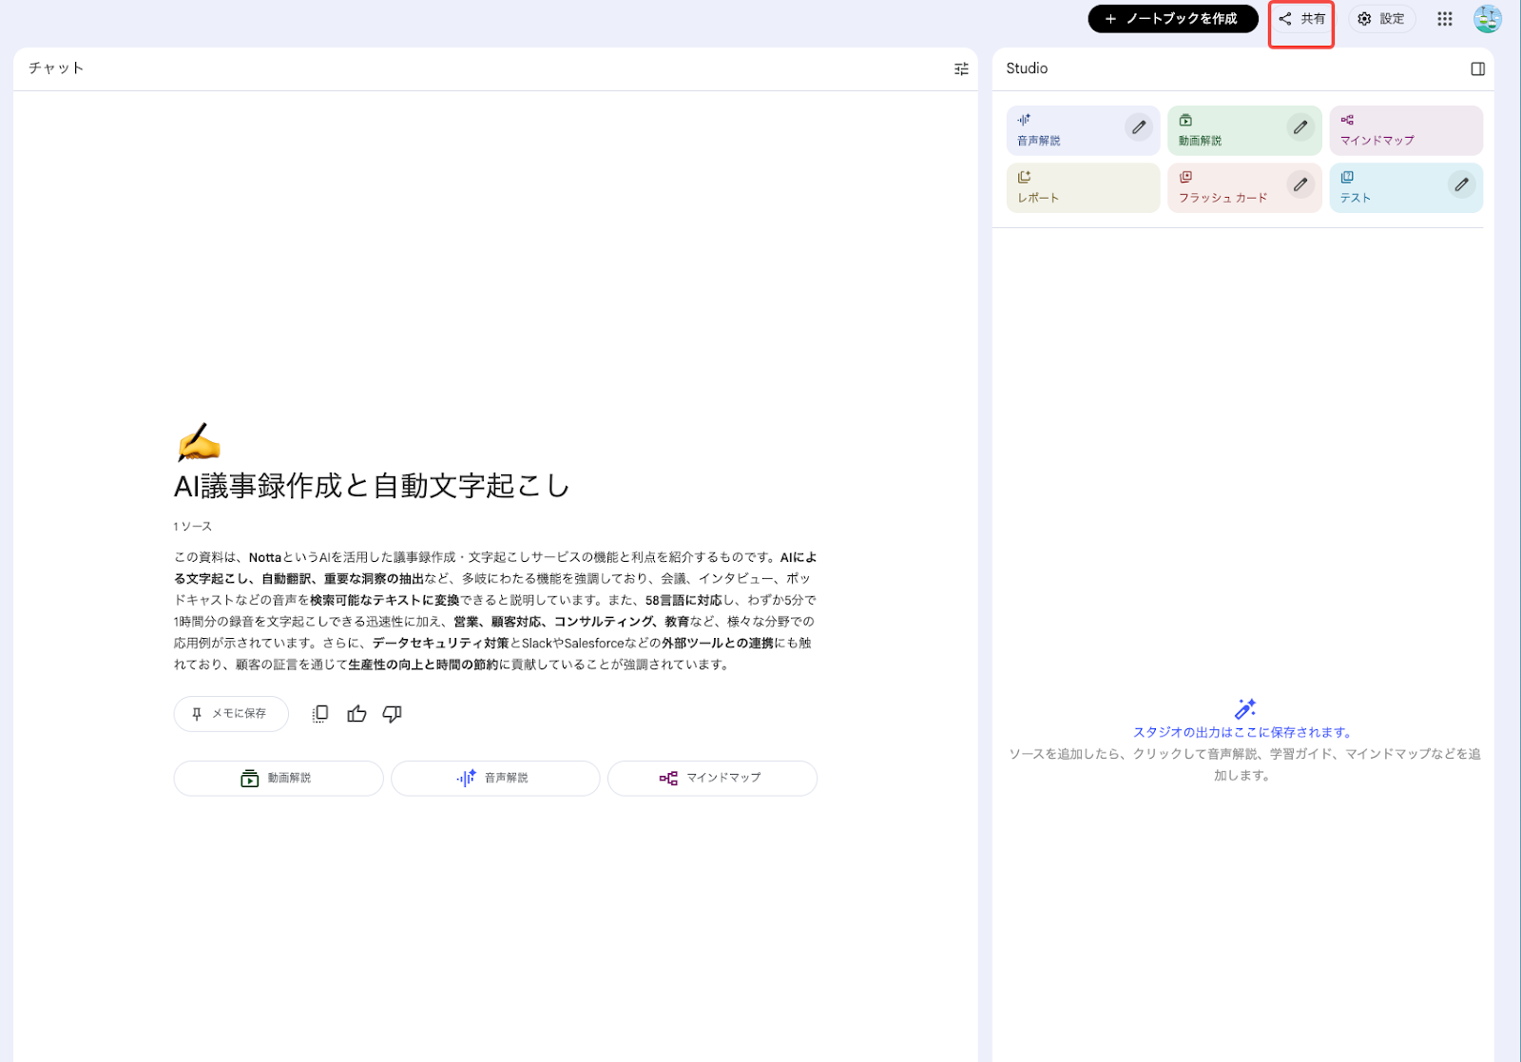Generate 音声解説 from below the summary

coord(494,778)
